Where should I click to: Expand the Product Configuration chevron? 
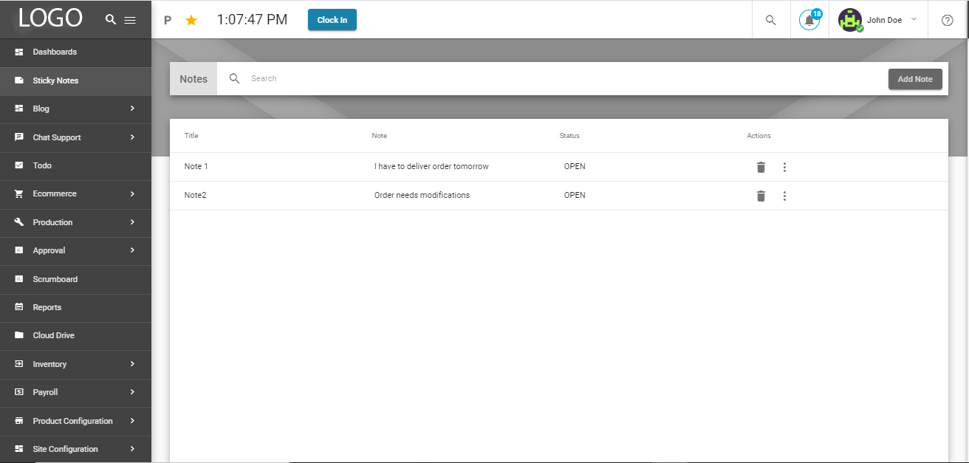coord(132,421)
